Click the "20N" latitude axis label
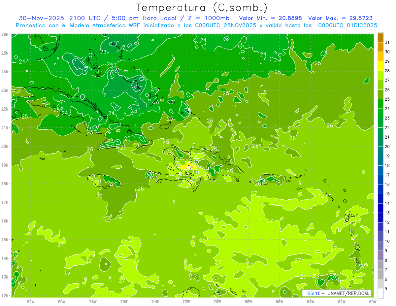The width and height of the screenshot is (396, 306). click(5, 146)
